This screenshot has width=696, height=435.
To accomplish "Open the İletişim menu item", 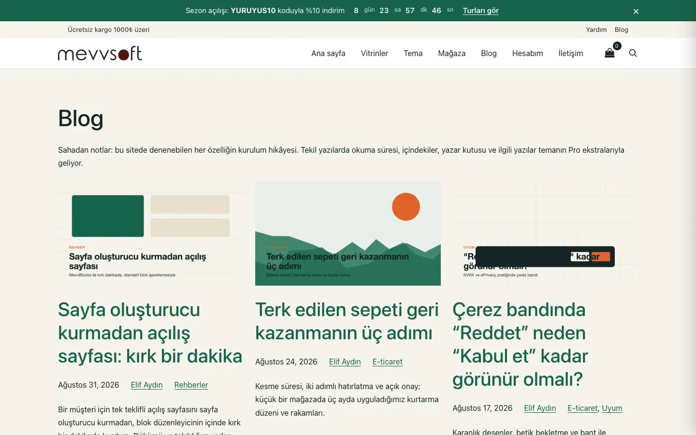I will (x=571, y=53).
